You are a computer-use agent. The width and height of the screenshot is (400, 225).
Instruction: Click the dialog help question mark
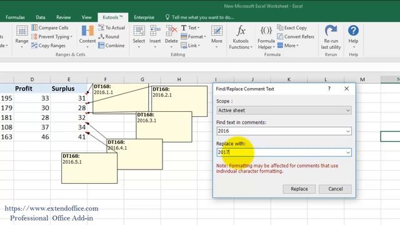[329, 89]
